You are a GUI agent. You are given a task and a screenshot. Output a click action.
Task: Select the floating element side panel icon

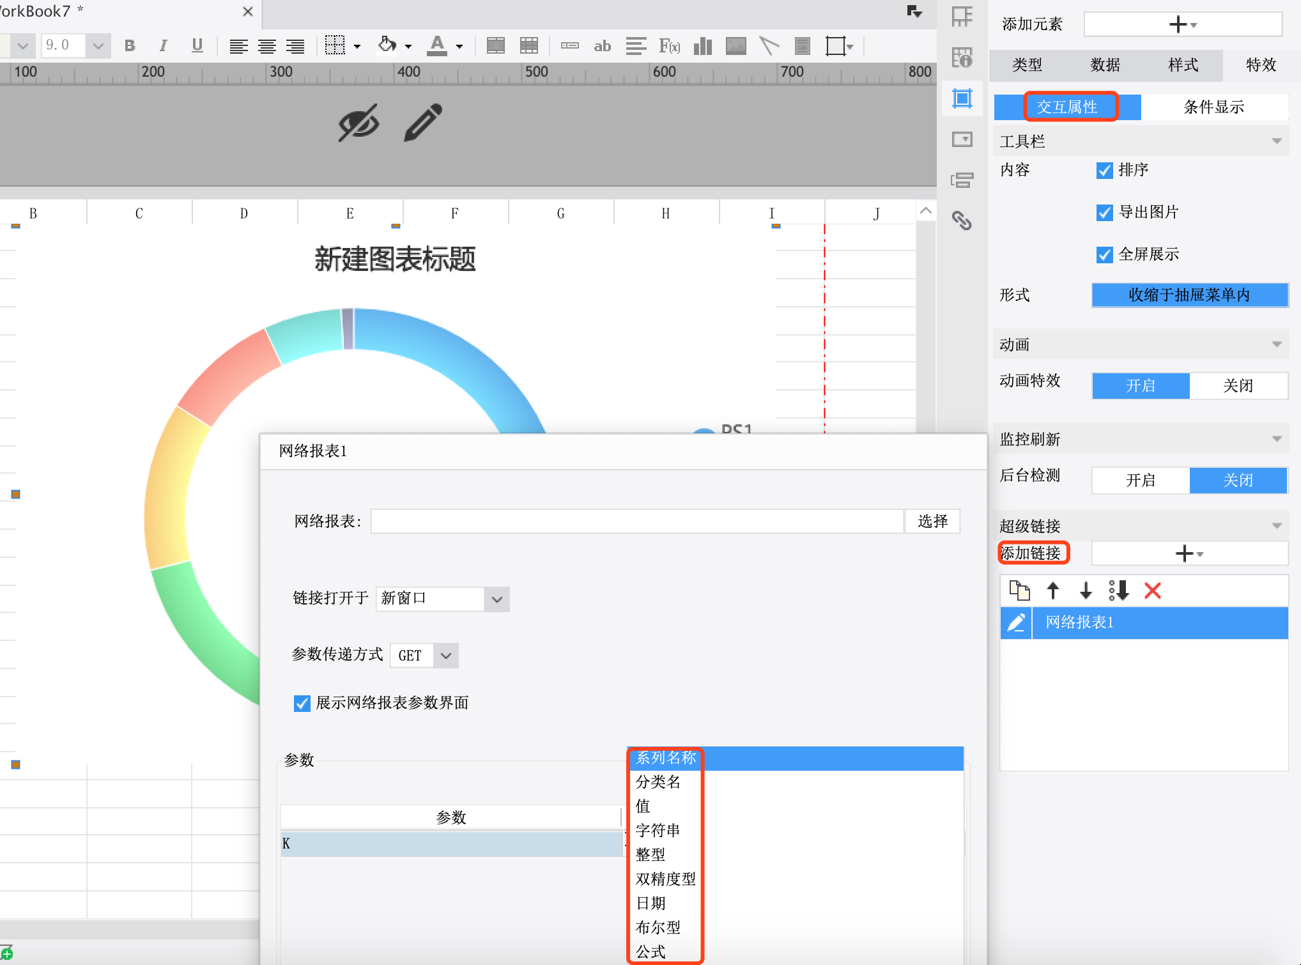point(962,98)
